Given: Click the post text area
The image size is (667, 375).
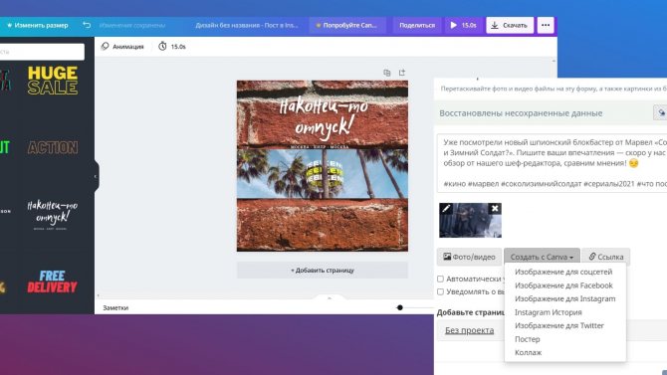Looking at the screenshot, I should (552, 163).
